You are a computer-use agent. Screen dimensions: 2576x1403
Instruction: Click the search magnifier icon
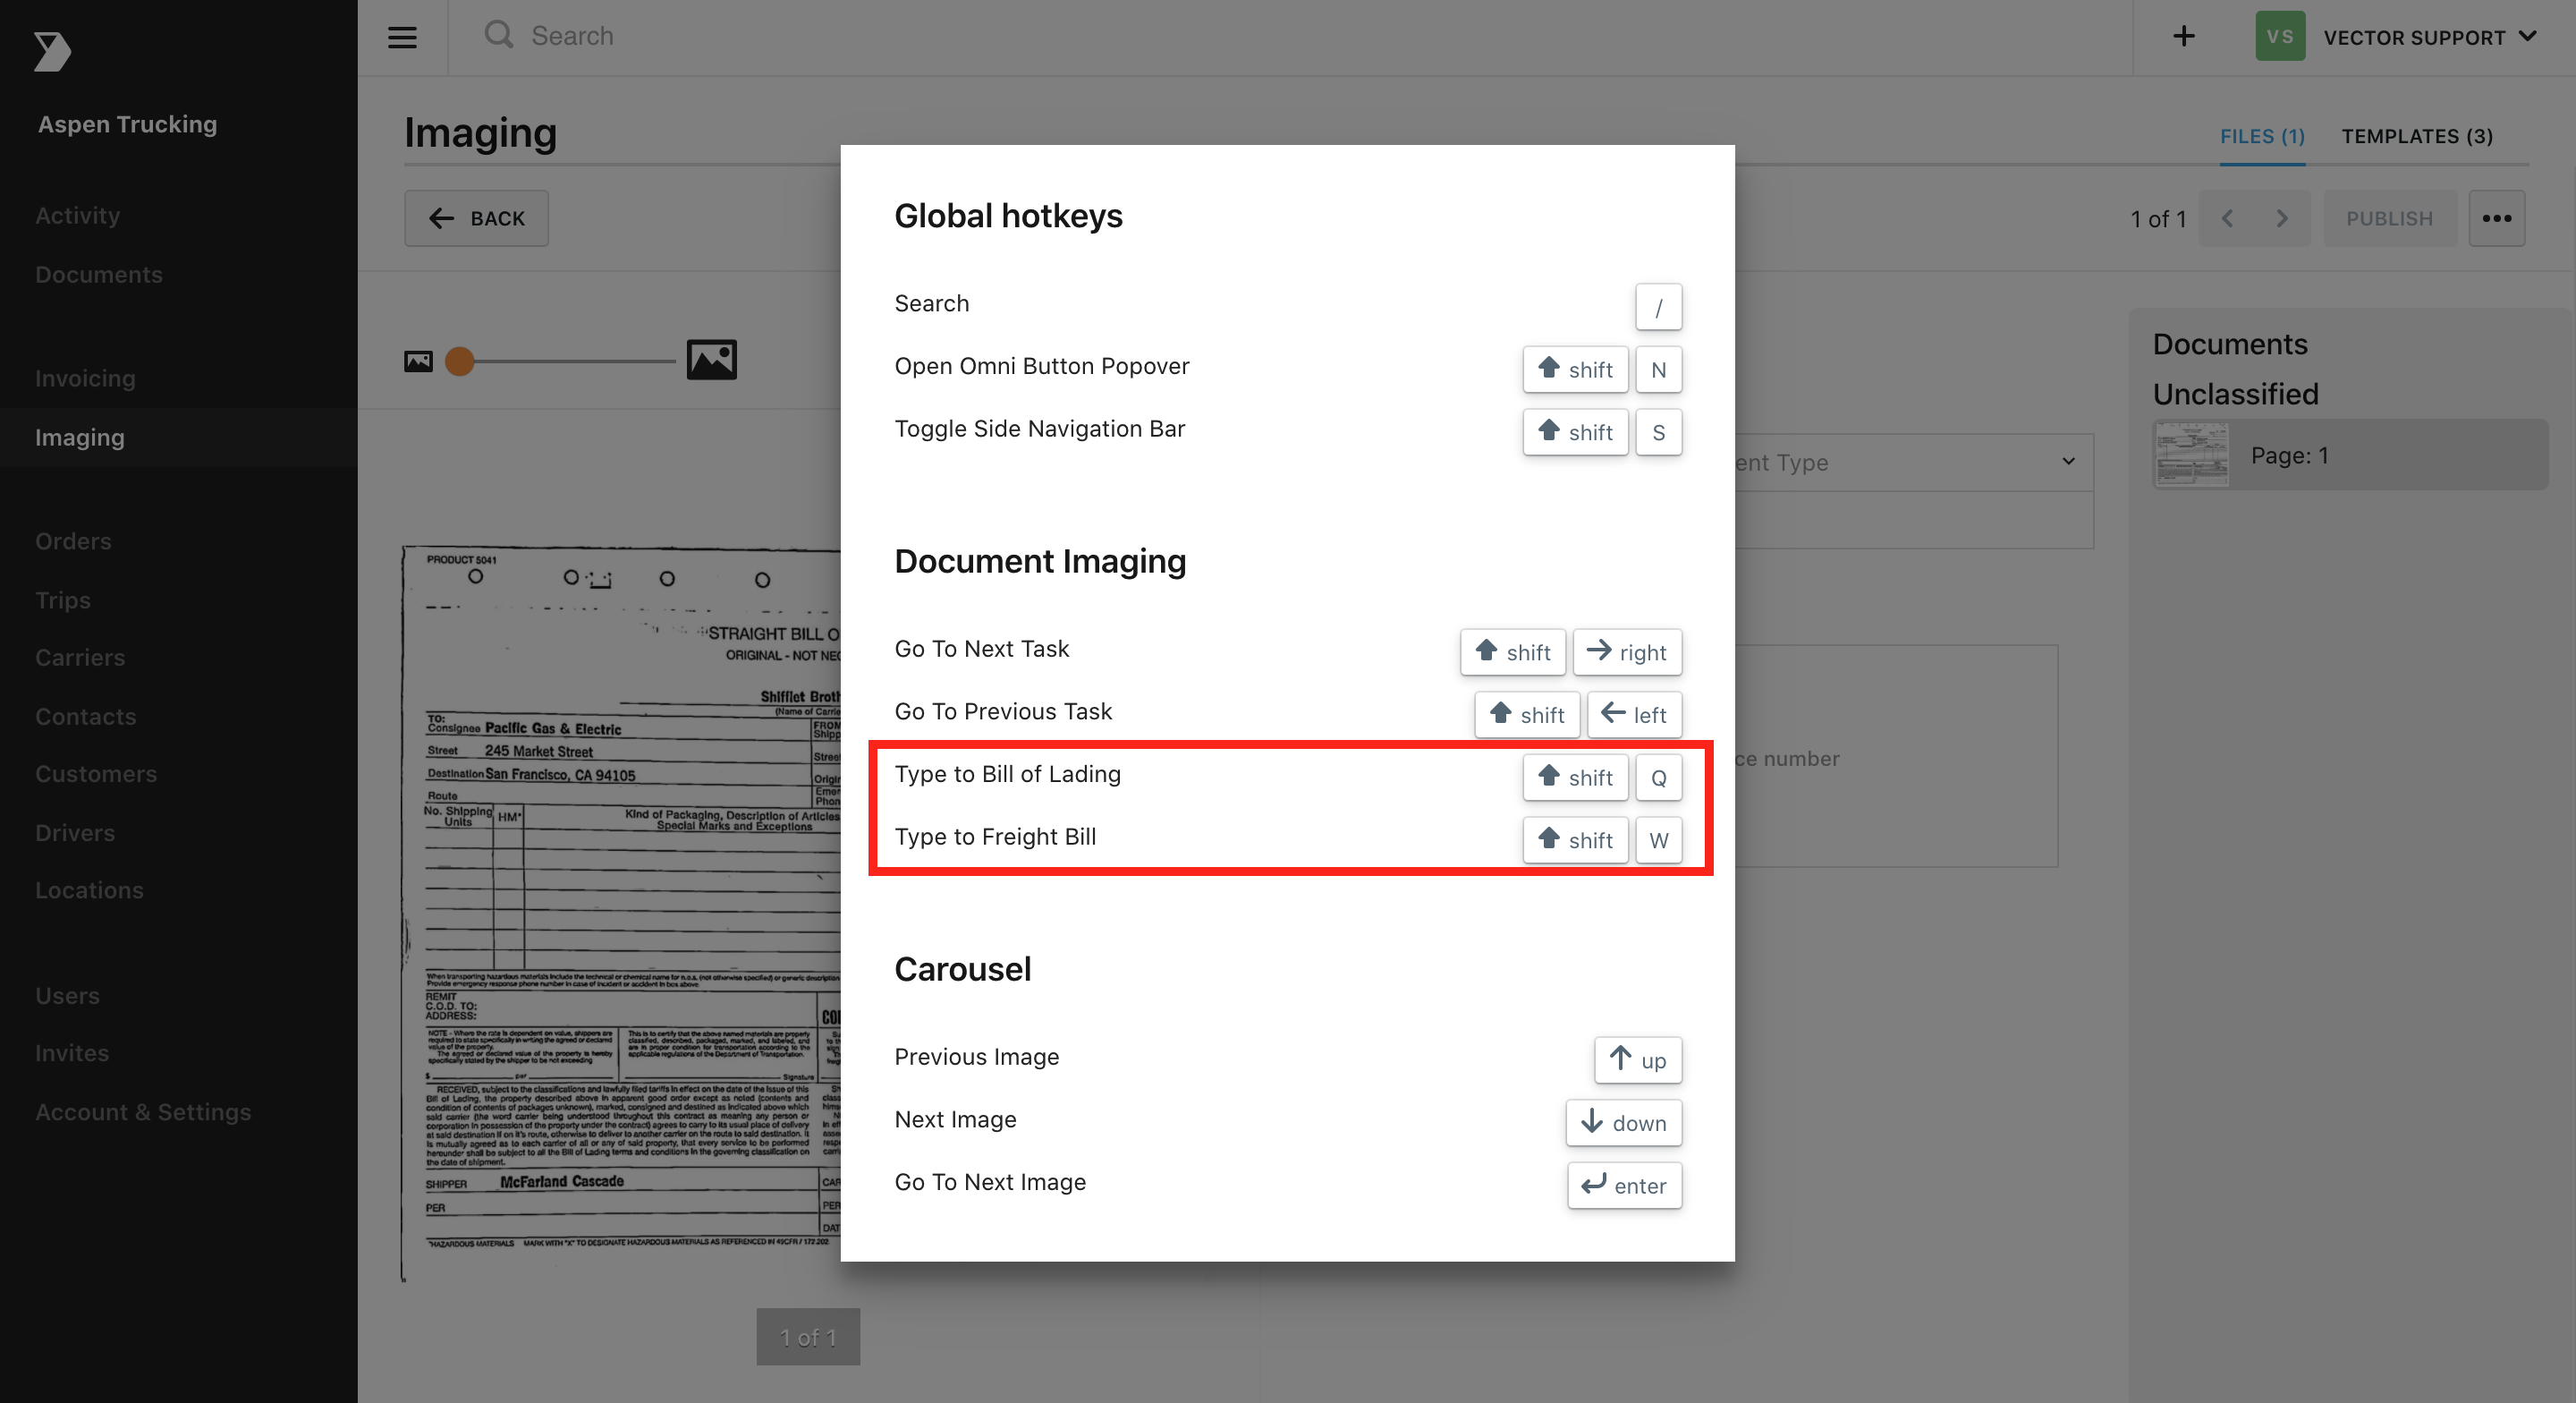coord(498,35)
